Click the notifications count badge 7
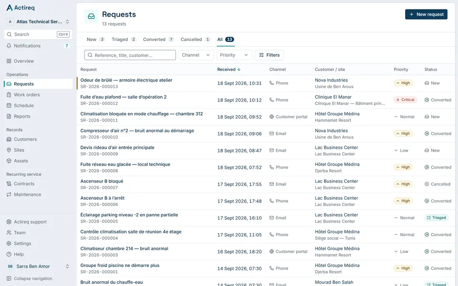Screen dimensions: 458x286 pyautogui.click(x=67, y=46)
